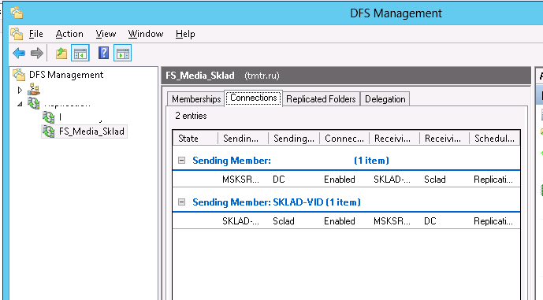Image resolution: width=543 pixels, height=300 pixels.
Task: Click Replicati... schedule cell in SKLAD sender row
Action: click(493, 221)
